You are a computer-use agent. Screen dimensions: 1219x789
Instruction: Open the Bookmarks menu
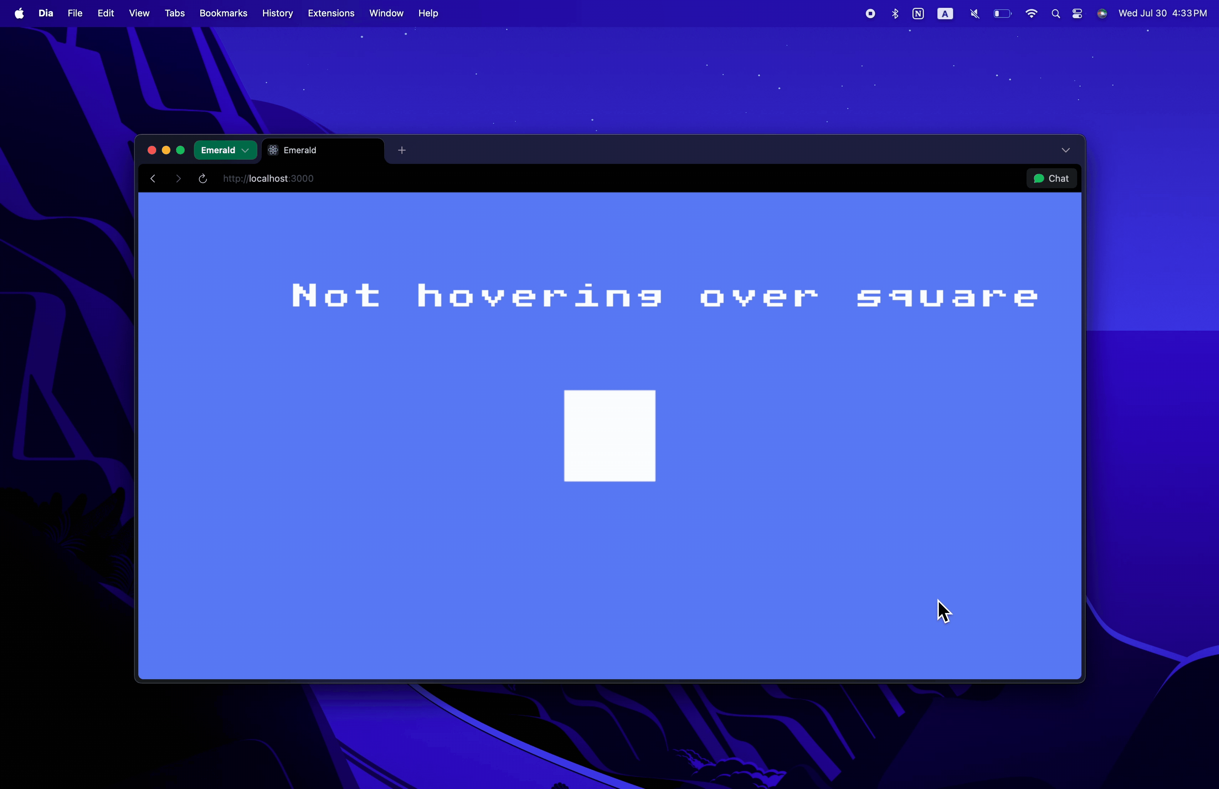click(223, 13)
